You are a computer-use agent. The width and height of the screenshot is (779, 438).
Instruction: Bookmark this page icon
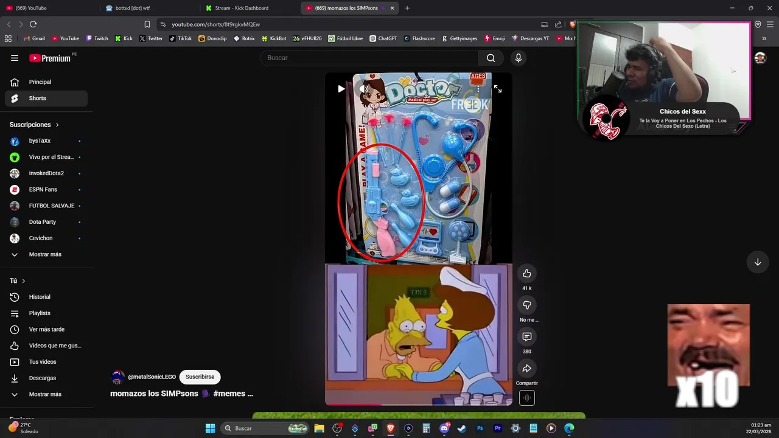[147, 24]
